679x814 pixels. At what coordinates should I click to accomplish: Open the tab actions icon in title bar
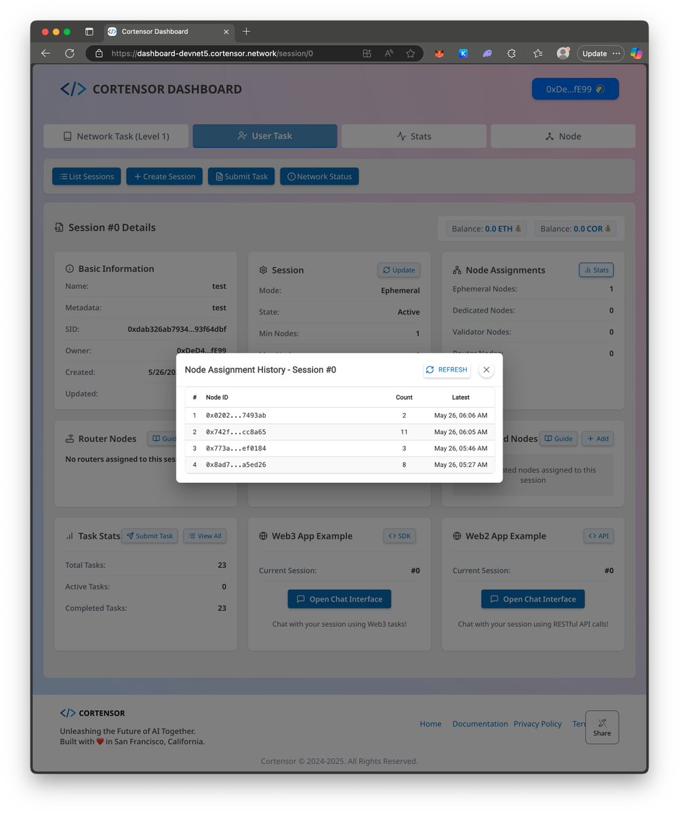click(89, 31)
